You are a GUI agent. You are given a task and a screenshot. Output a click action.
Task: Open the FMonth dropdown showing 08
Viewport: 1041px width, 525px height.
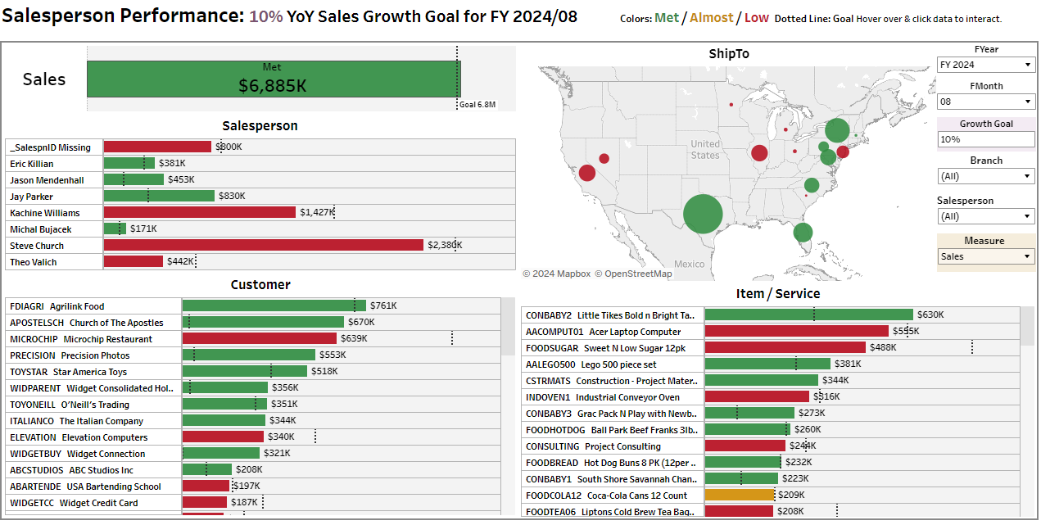pyautogui.click(x=985, y=102)
